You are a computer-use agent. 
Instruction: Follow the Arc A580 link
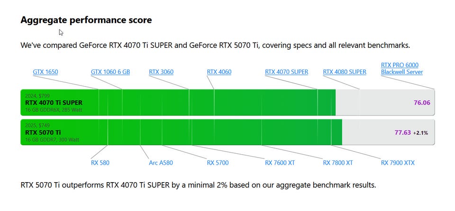[161, 163]
